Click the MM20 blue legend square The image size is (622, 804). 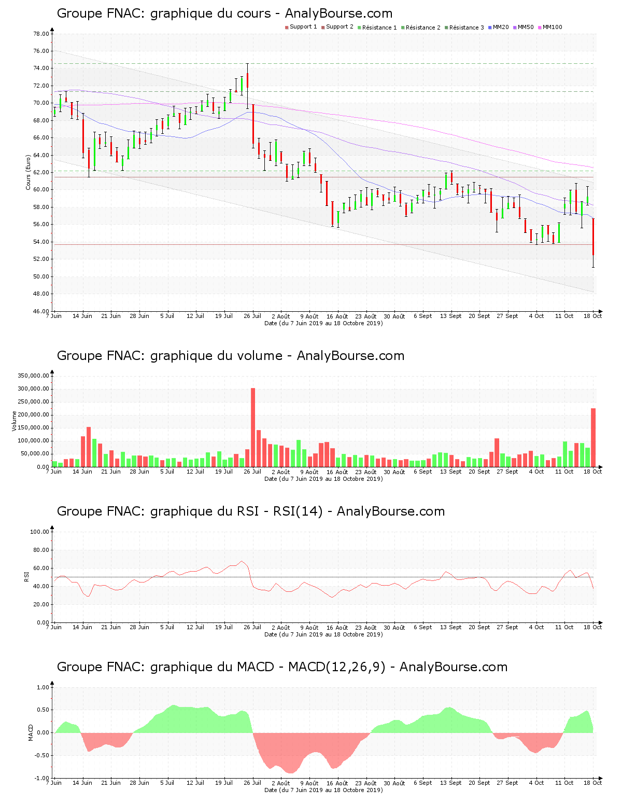[490, 27]
